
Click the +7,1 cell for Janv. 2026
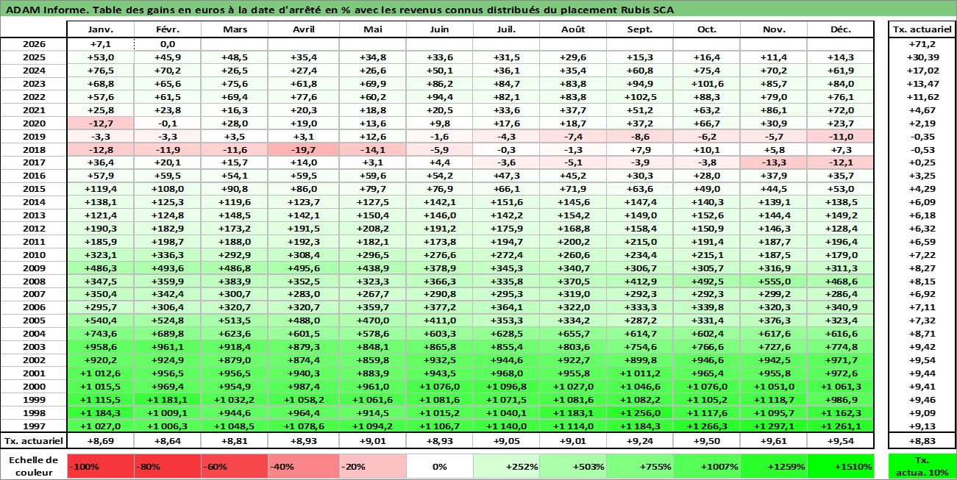coord(101,44)
